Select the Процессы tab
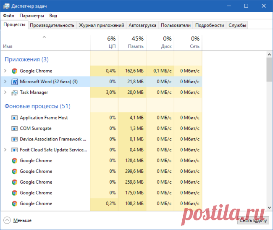This screenshot has height=230, width=273. (x=14, y=24)
